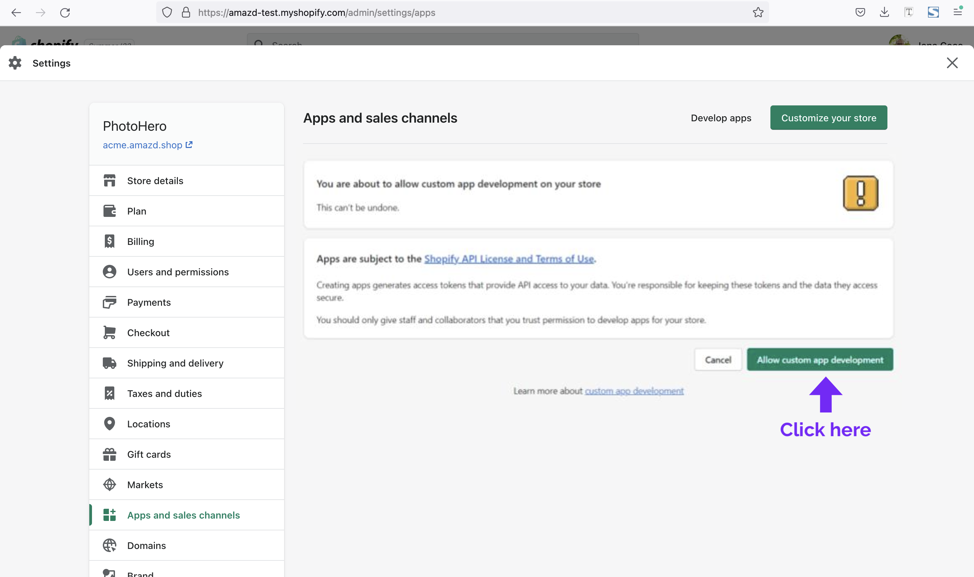Click the Gift cards present icon
This screenshot has width=974, height=577.
[x=109, y=454]
